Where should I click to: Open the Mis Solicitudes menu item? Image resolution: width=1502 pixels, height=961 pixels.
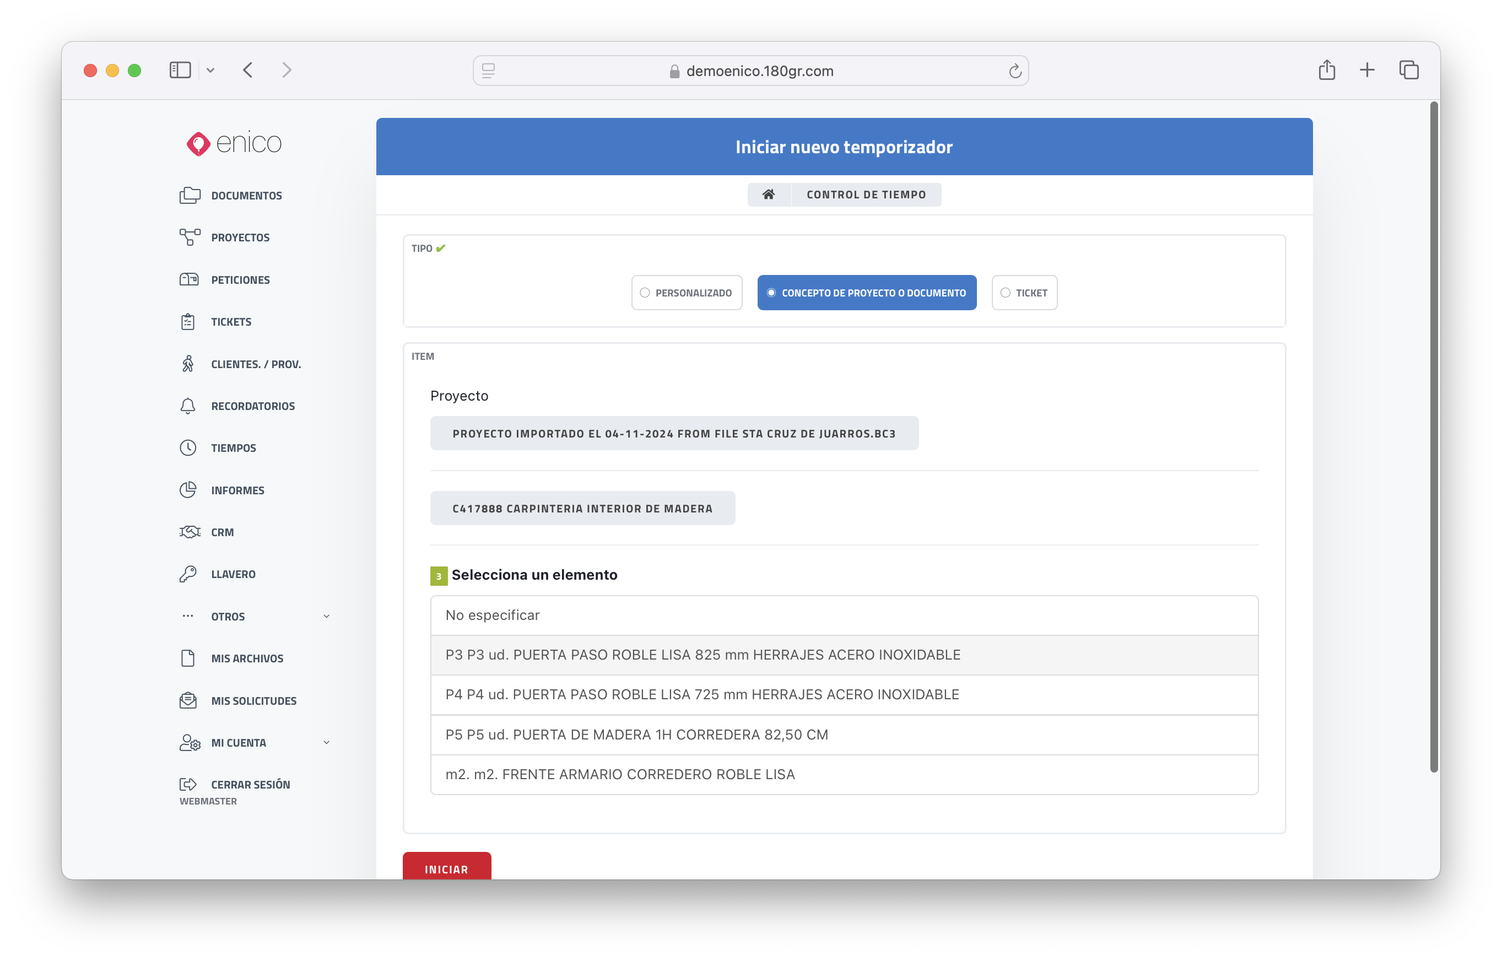(253, 701)
